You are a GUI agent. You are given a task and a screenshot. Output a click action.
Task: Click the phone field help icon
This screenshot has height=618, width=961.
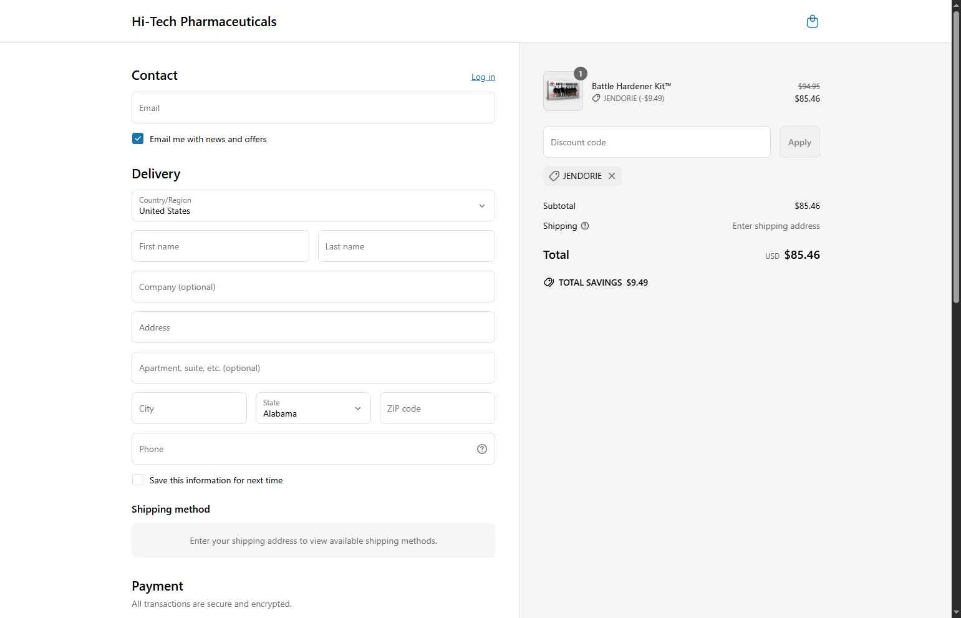(482, 449)
